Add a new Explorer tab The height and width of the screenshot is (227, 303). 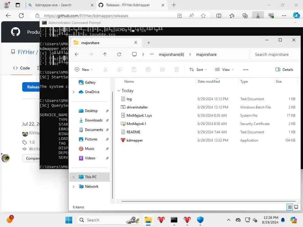149,43
